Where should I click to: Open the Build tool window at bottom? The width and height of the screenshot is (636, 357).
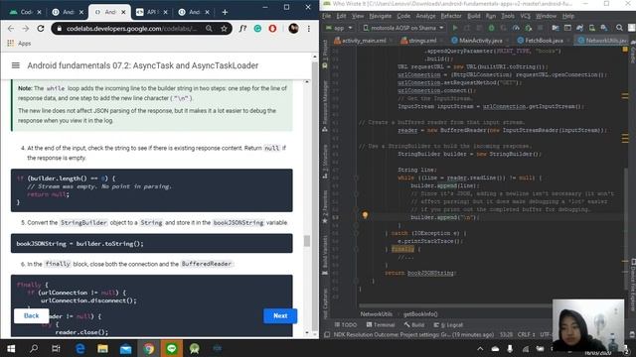(414, 324)
